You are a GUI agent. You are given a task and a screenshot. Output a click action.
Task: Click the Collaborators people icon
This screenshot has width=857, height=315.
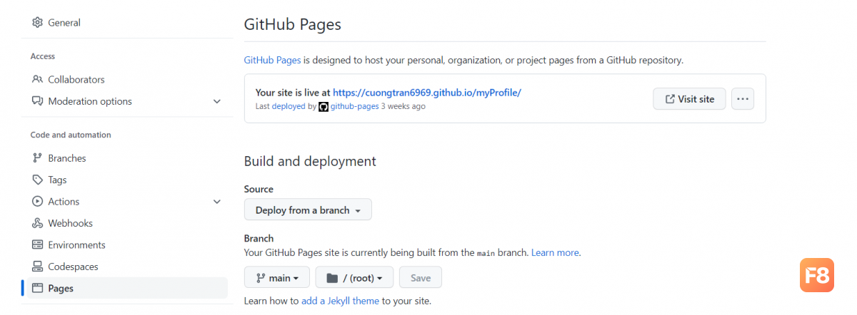pos(37,80)
